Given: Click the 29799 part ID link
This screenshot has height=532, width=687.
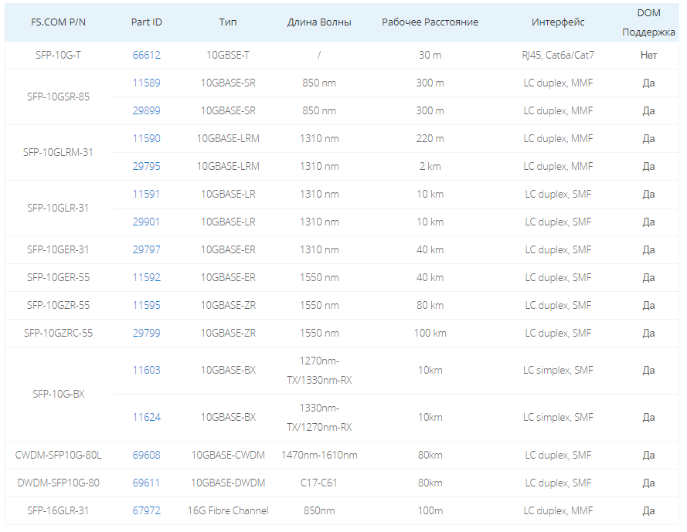Looking at the screenshot, I should 146,333.
